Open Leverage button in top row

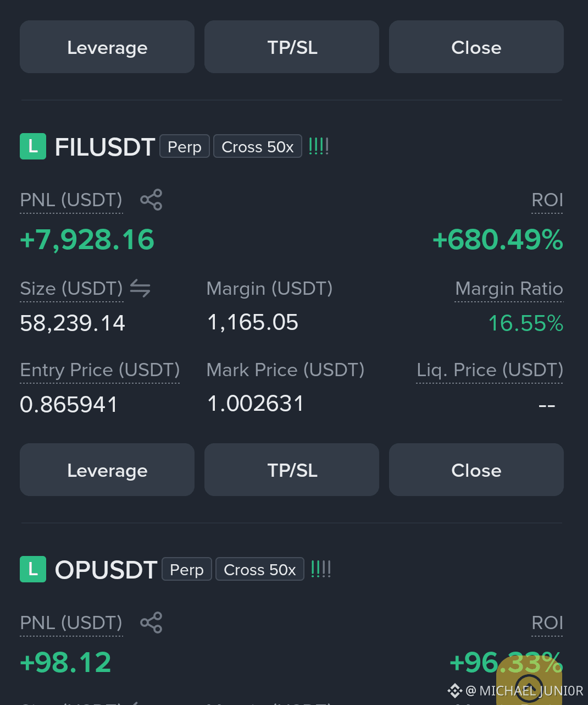pyautogui.click(x=107, y=47)
